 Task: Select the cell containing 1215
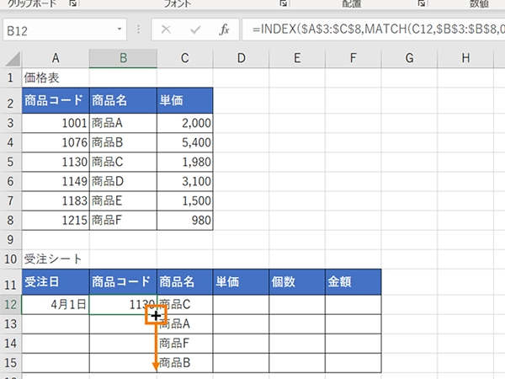click(x=56, y=221)
